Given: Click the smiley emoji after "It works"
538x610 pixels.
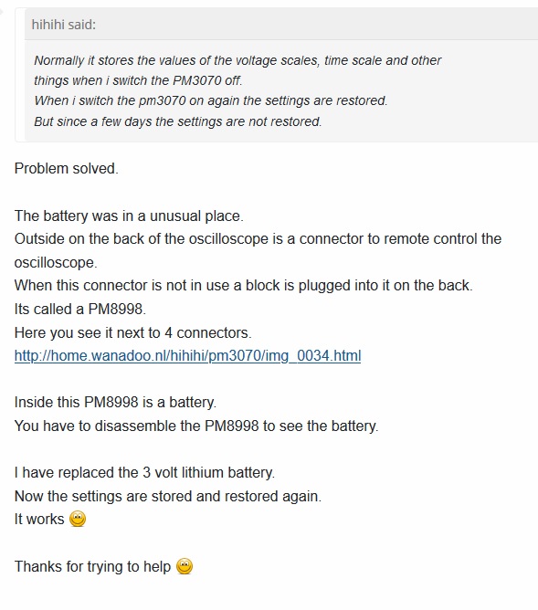Looking at the screenshot, I should tap(78, 519).
